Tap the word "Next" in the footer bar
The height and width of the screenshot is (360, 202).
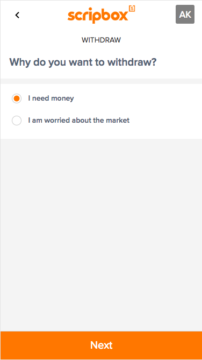pos(102,345)
